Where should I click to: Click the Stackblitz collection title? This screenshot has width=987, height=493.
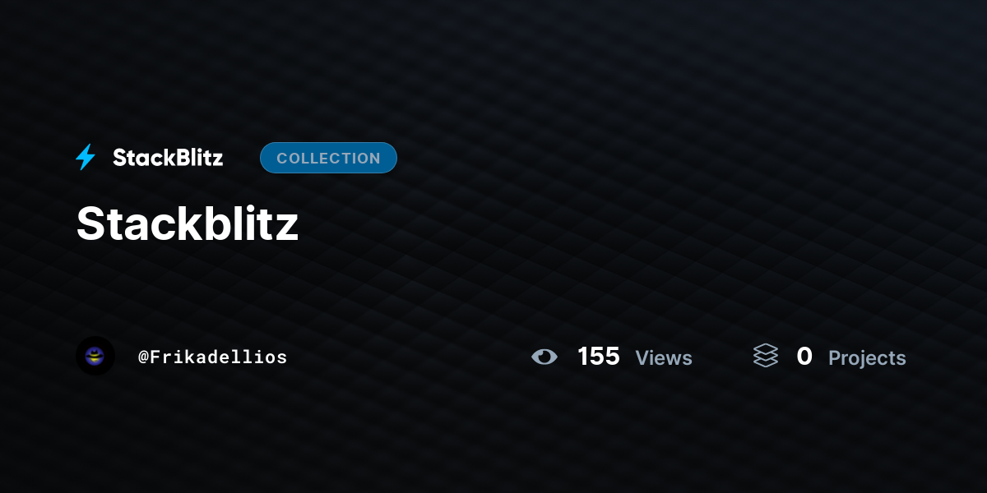click(x=188, y=223)
